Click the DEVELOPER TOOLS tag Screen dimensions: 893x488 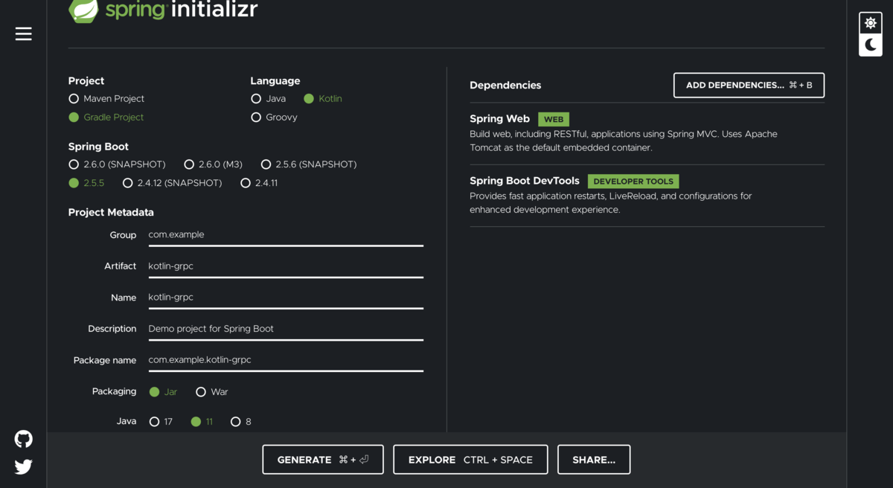[633, 182]
